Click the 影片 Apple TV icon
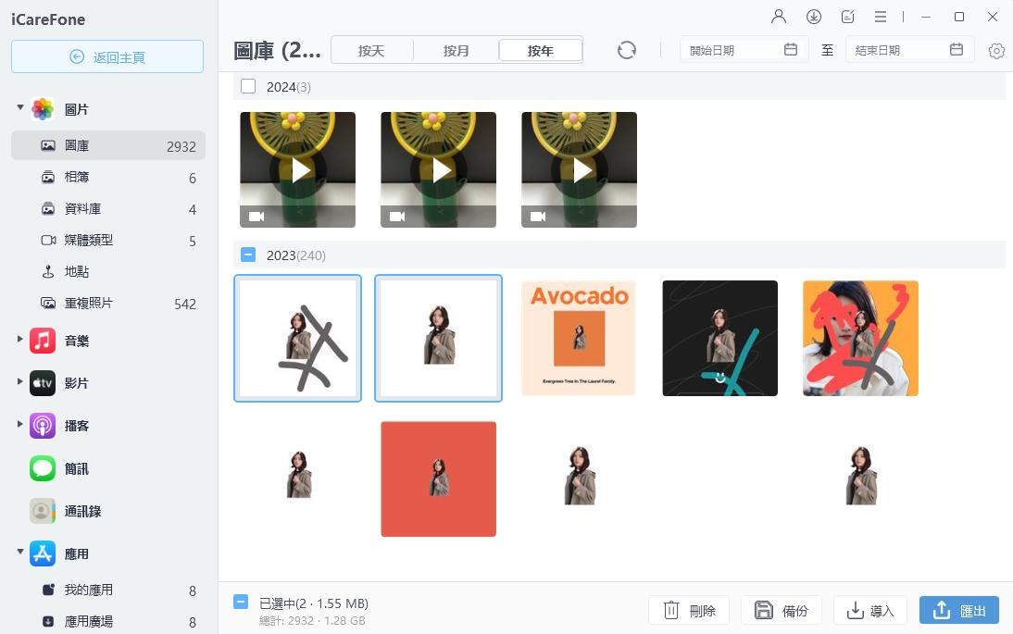 coord(43,383)
